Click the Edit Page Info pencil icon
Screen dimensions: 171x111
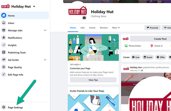4,74
